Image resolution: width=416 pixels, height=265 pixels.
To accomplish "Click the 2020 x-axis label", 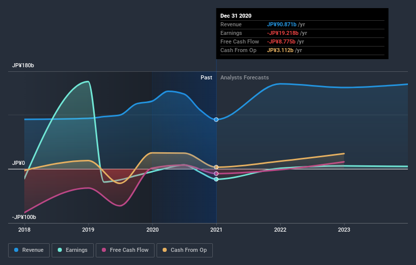I will click(153, 230).
